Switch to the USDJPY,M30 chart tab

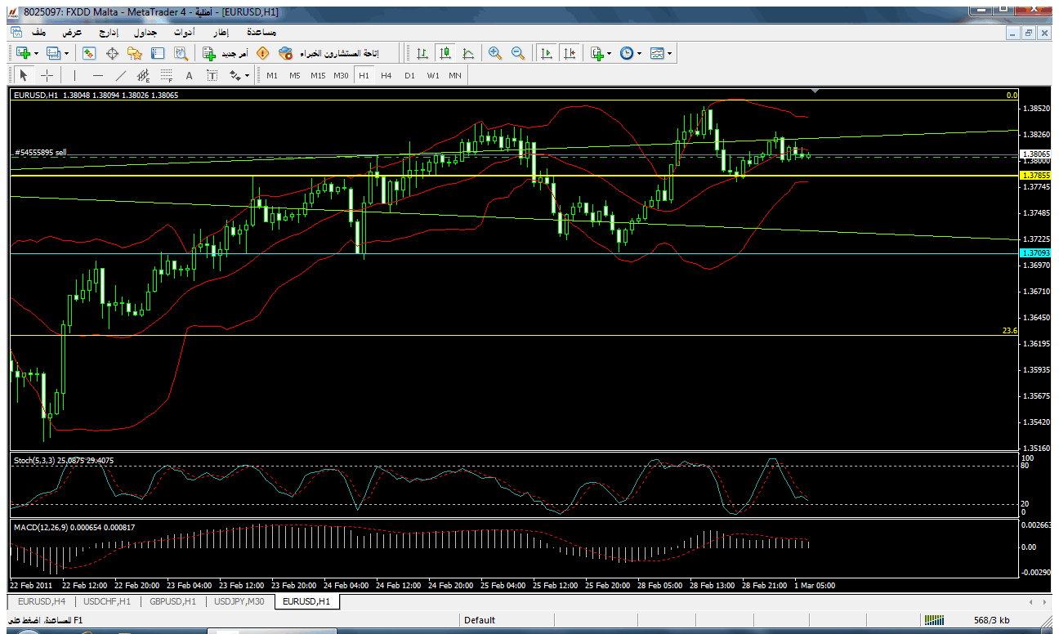239,601
